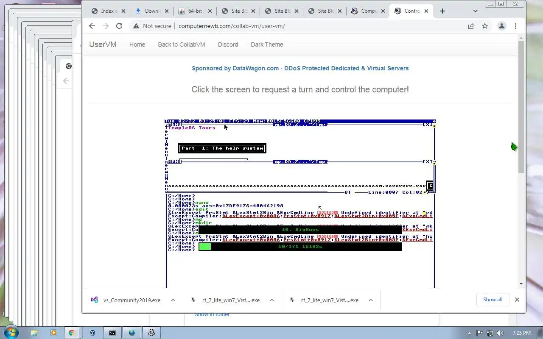Image resolution: width=543 pixels, height=339 pixels.
Task: Open Windows Explorer from taskbar
Action: pos(34,333)
